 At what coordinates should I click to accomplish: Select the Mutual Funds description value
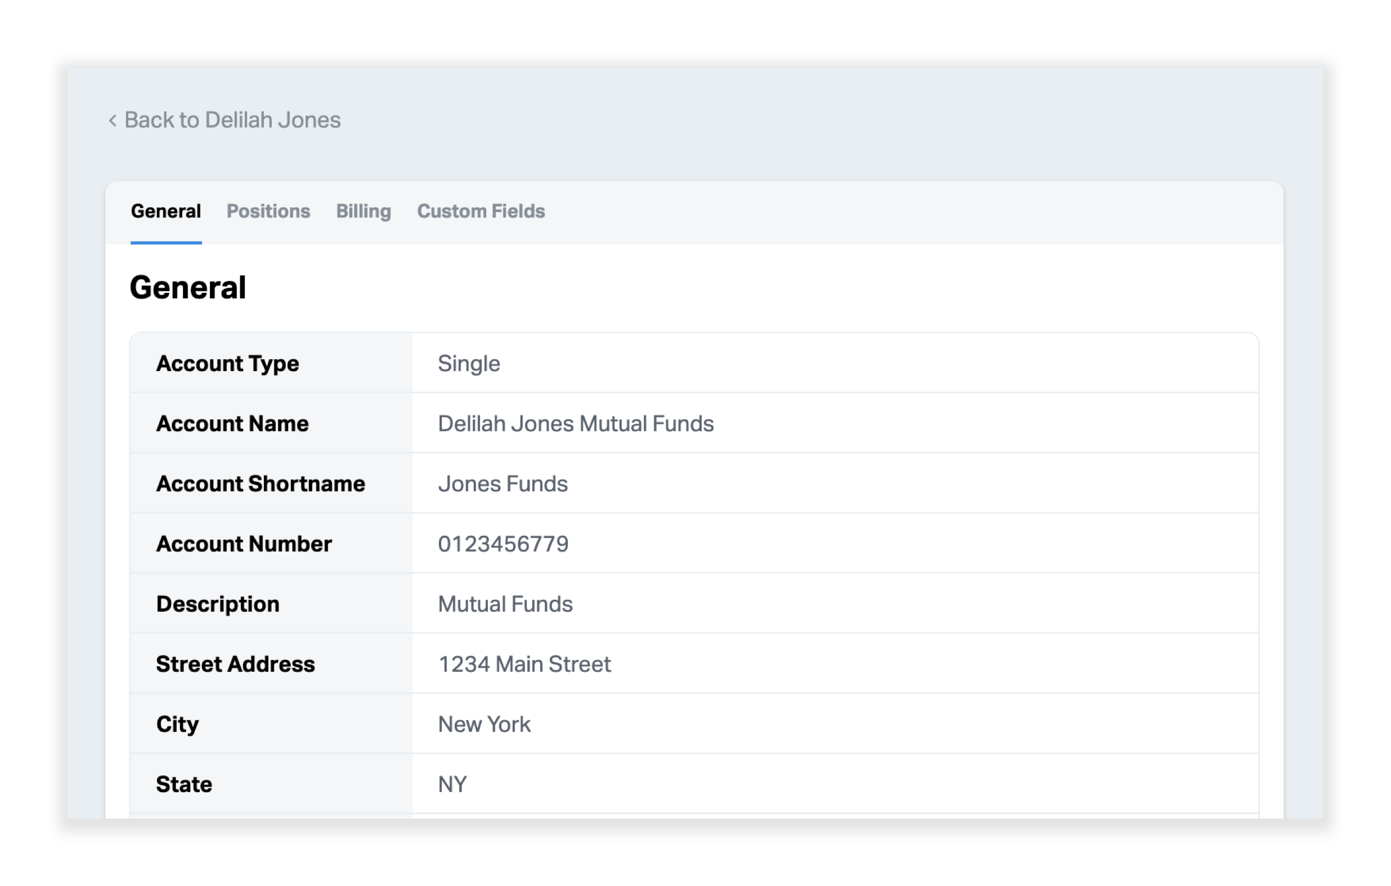point(505,604)
